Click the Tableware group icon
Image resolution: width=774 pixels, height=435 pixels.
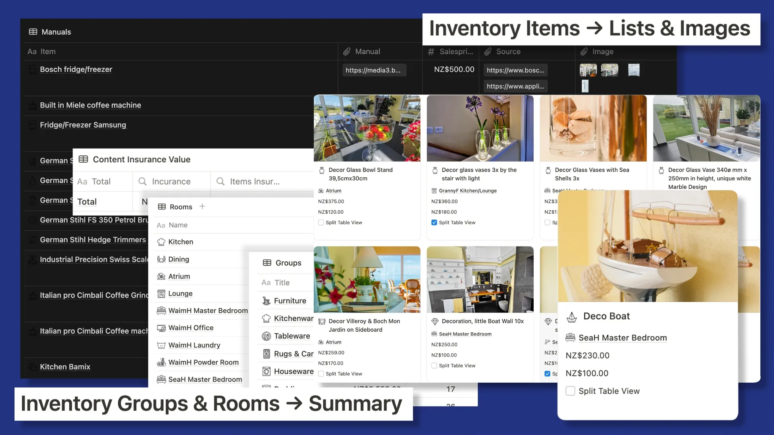[266, 336]
